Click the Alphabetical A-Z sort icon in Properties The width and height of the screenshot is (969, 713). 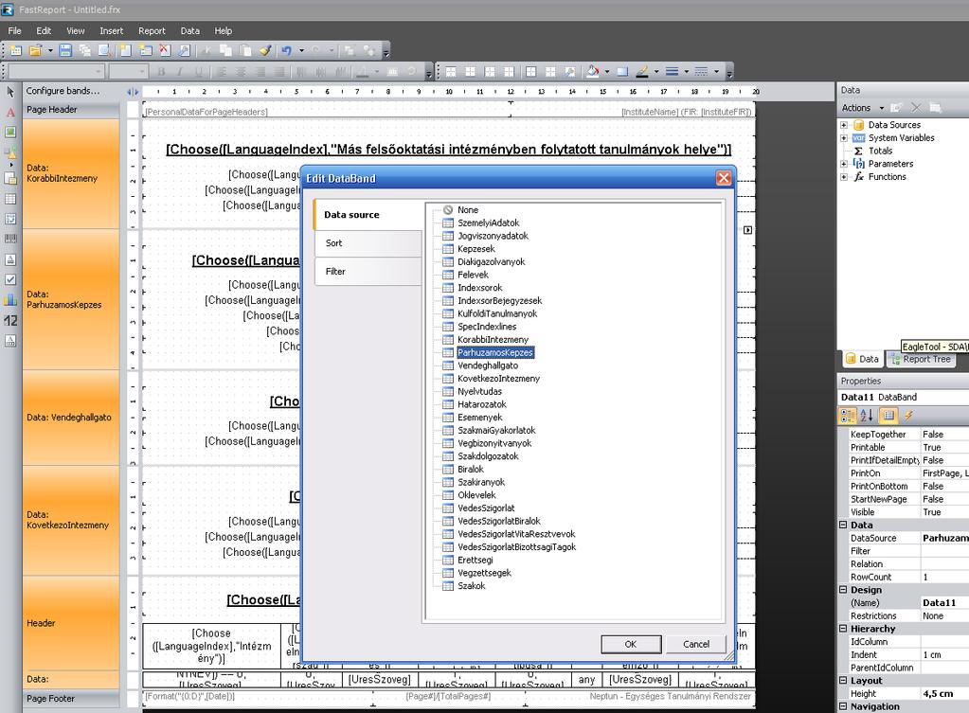(x=867, y=416)
